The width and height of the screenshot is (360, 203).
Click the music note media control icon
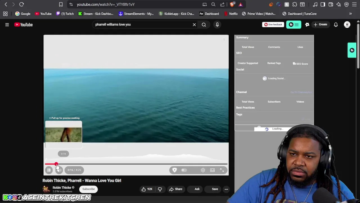(x=315, y=5)
